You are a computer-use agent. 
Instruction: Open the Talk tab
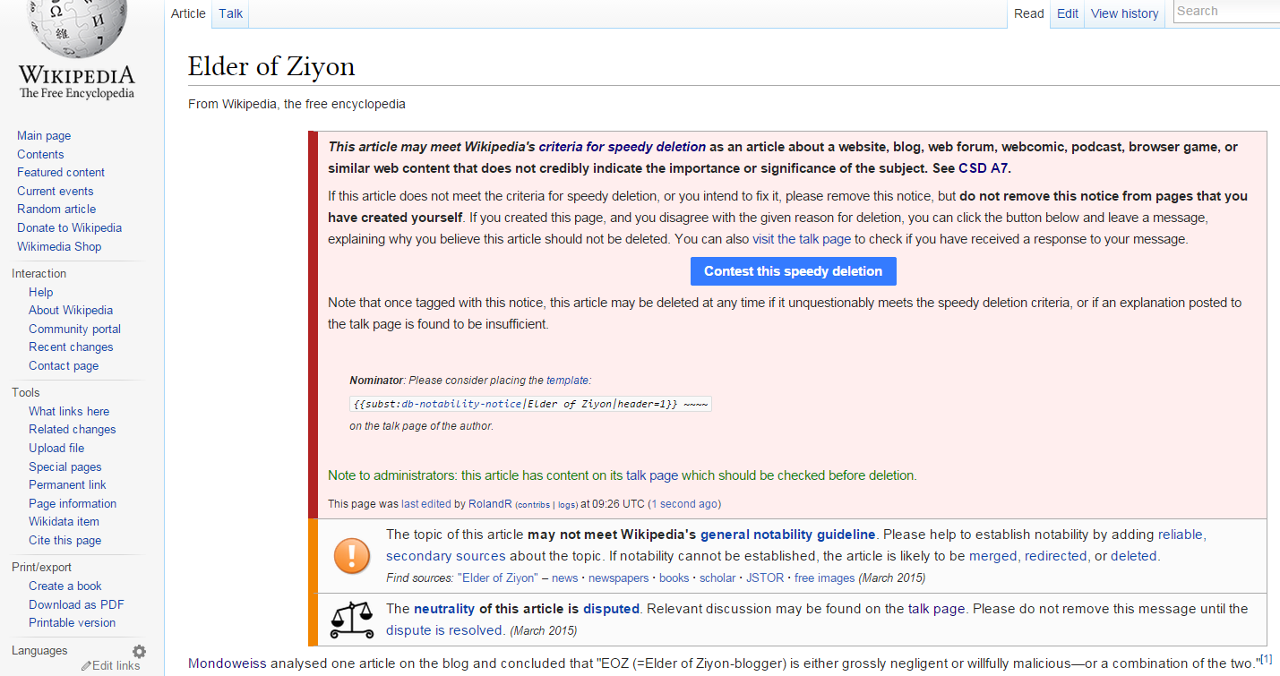pos(230,13)
